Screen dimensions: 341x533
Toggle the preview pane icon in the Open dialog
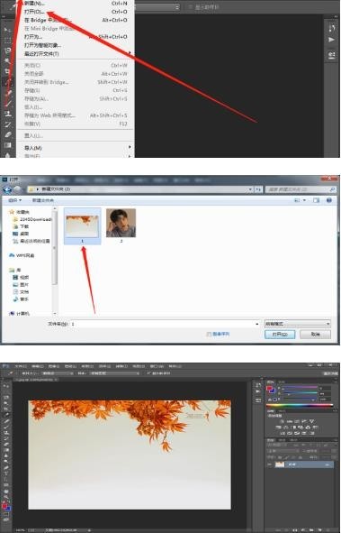[316, 200]
